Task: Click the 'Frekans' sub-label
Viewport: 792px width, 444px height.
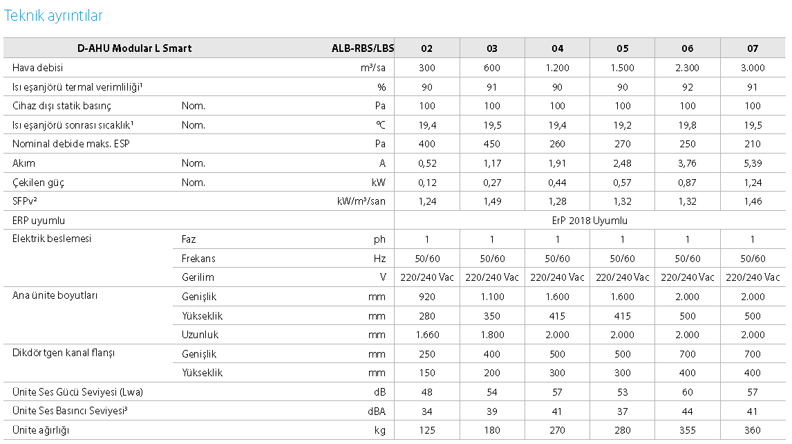Action: [x=198, y=259]
